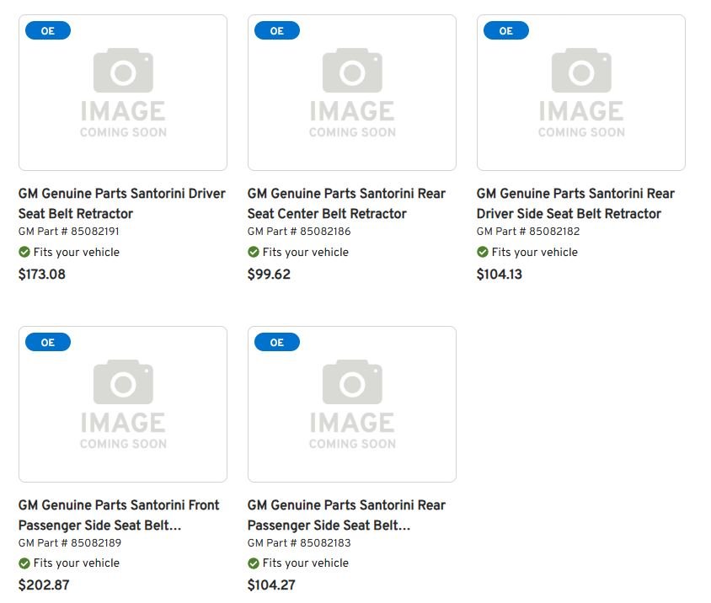The width and height of the screenshot is (711, 603).
Task: Click the $202.87 price
Action: click(44, 585)
